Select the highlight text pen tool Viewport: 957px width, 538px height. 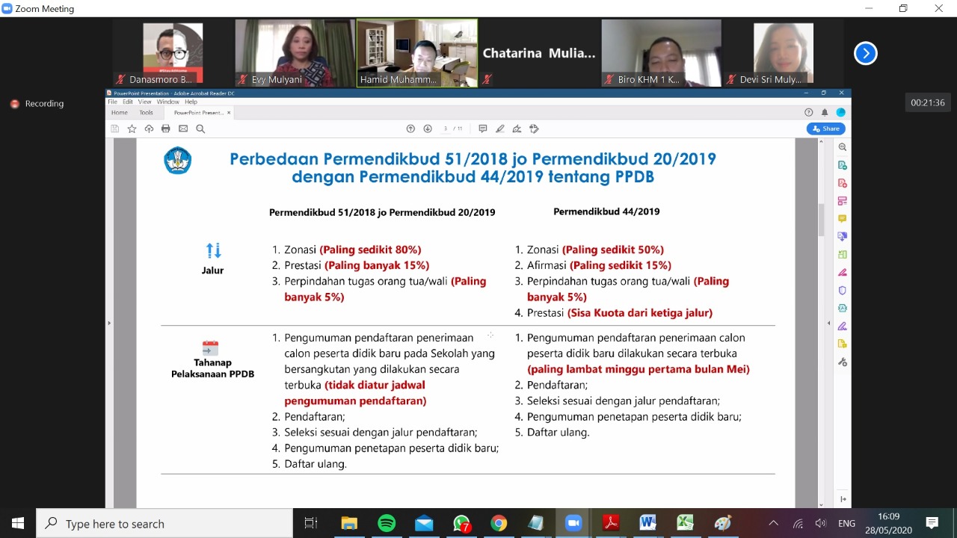[x=500, y=129]
